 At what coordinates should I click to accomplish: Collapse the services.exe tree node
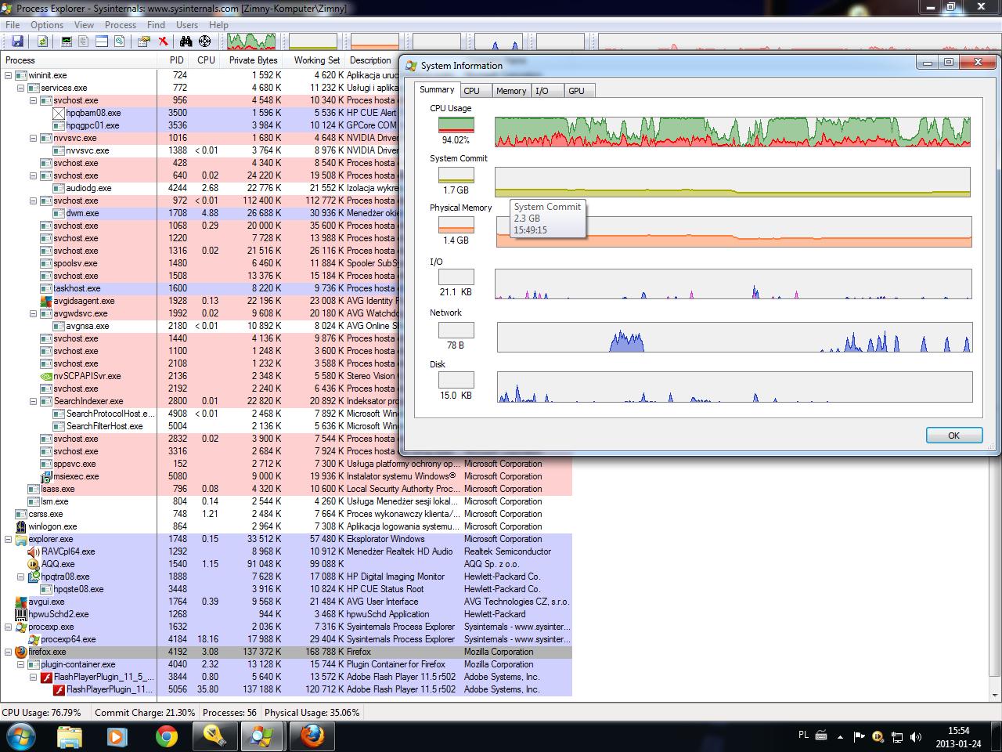[21, 88]
